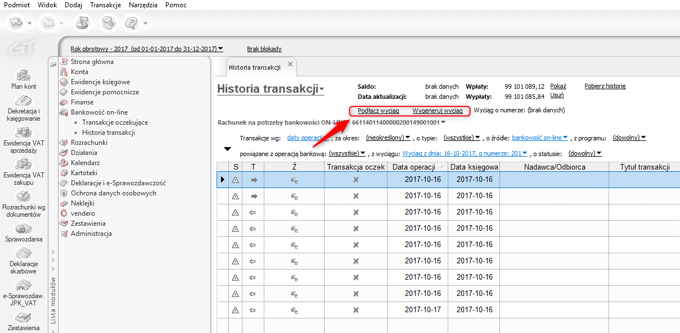This screenshot has width=680, height=333.
Task: Sort by Data operacji column header
Action: 417,167
